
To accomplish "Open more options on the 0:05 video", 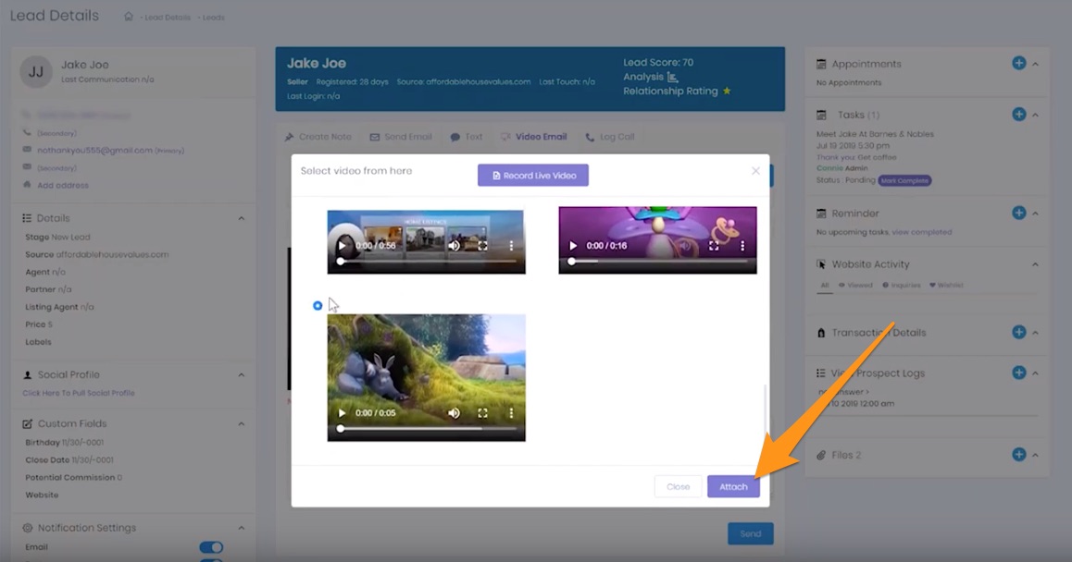I will 511,413.
